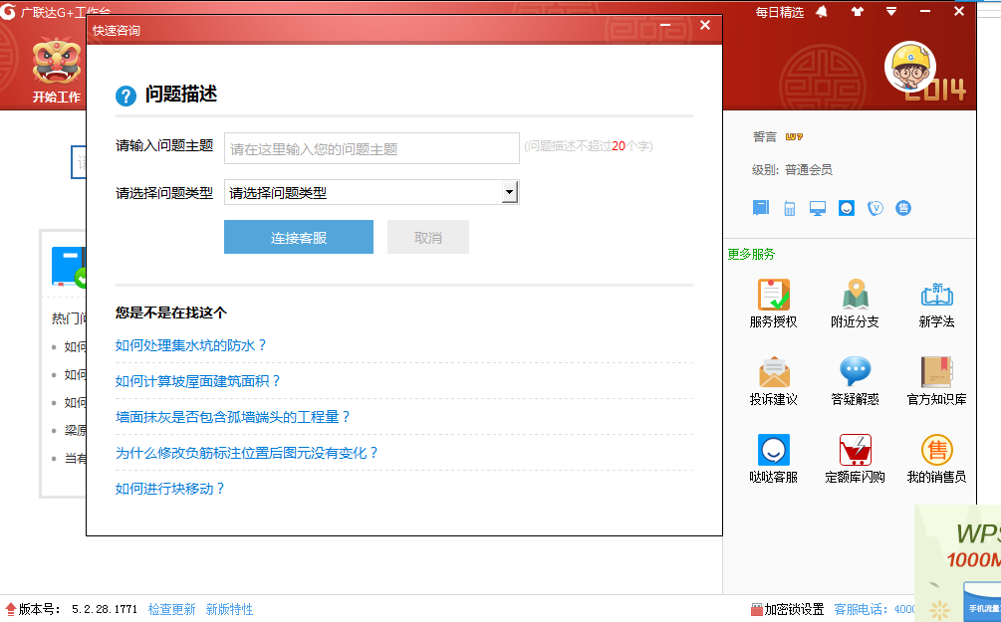The height and width of the screenshot is (622, 1001).
Task: Open 定额库闪购 quota store icon
Action: [x=854, y=451]
